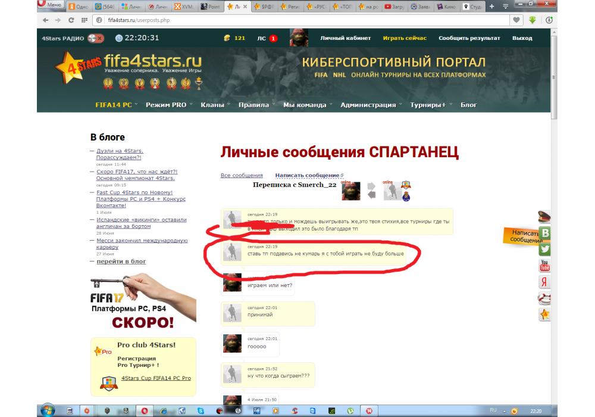Open the user avatar in the top bar
This screenshot has height=417, width=595.
click(x=299, y=38)
